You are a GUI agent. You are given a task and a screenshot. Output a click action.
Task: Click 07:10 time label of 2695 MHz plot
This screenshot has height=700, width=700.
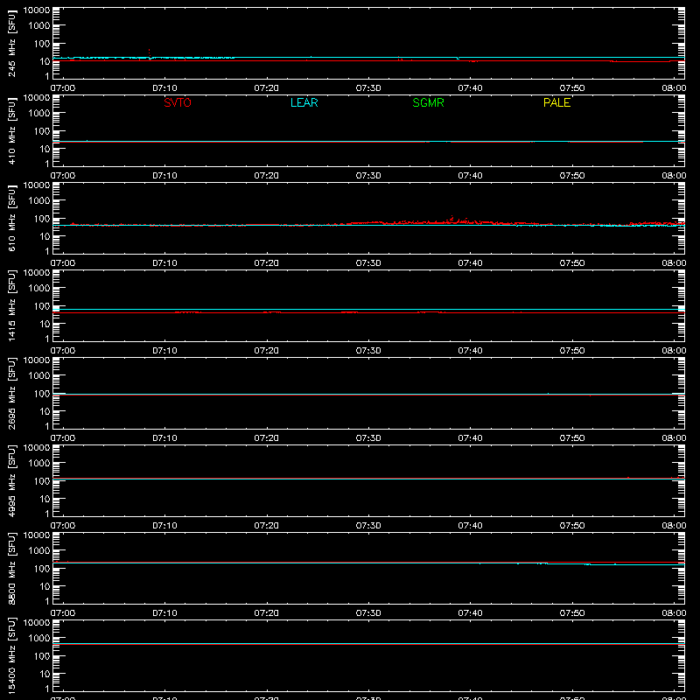point(164,438)
